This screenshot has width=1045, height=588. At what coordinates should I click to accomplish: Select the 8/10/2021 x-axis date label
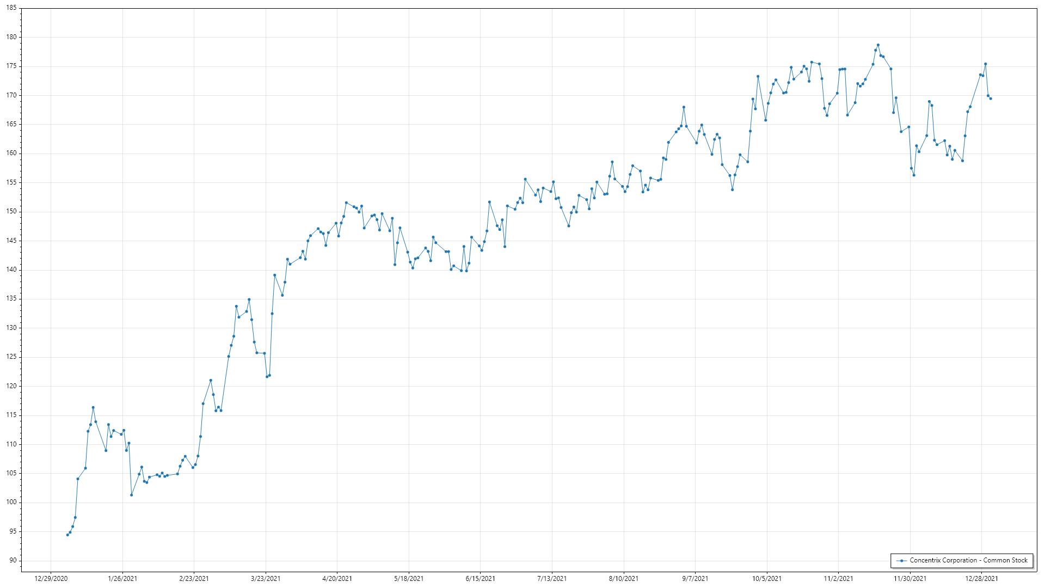tap(624, 578)
